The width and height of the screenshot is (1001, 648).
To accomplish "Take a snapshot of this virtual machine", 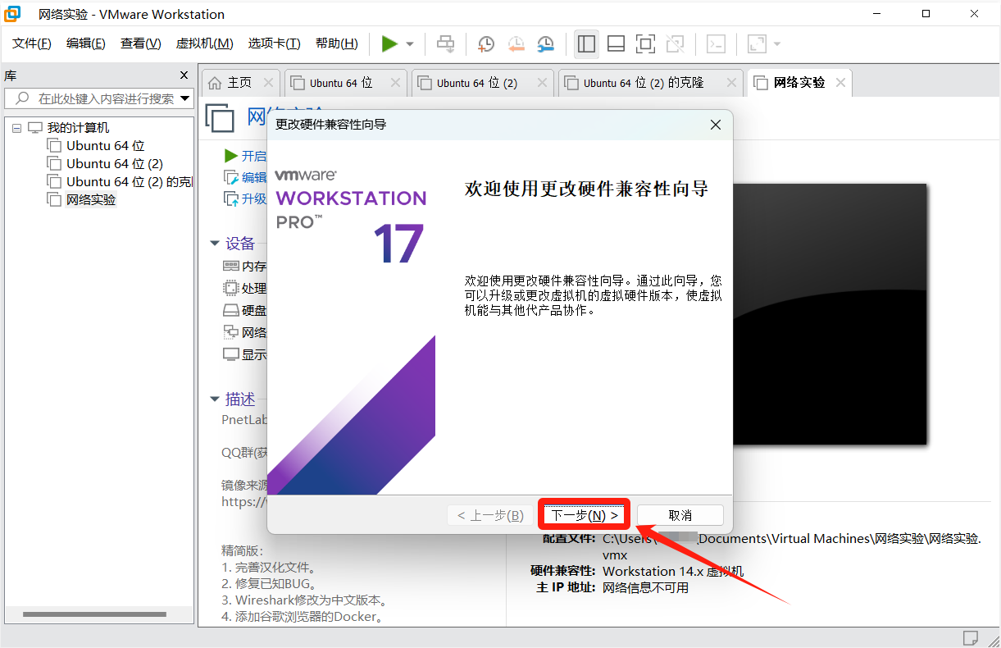I will click(x=486, y=43).
